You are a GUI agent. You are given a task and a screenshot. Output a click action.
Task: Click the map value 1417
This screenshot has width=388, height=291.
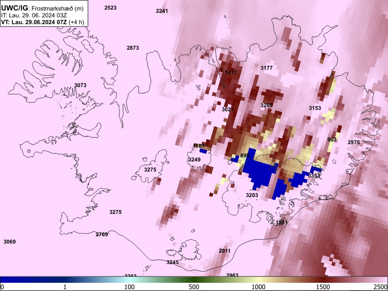click(231, 73)
